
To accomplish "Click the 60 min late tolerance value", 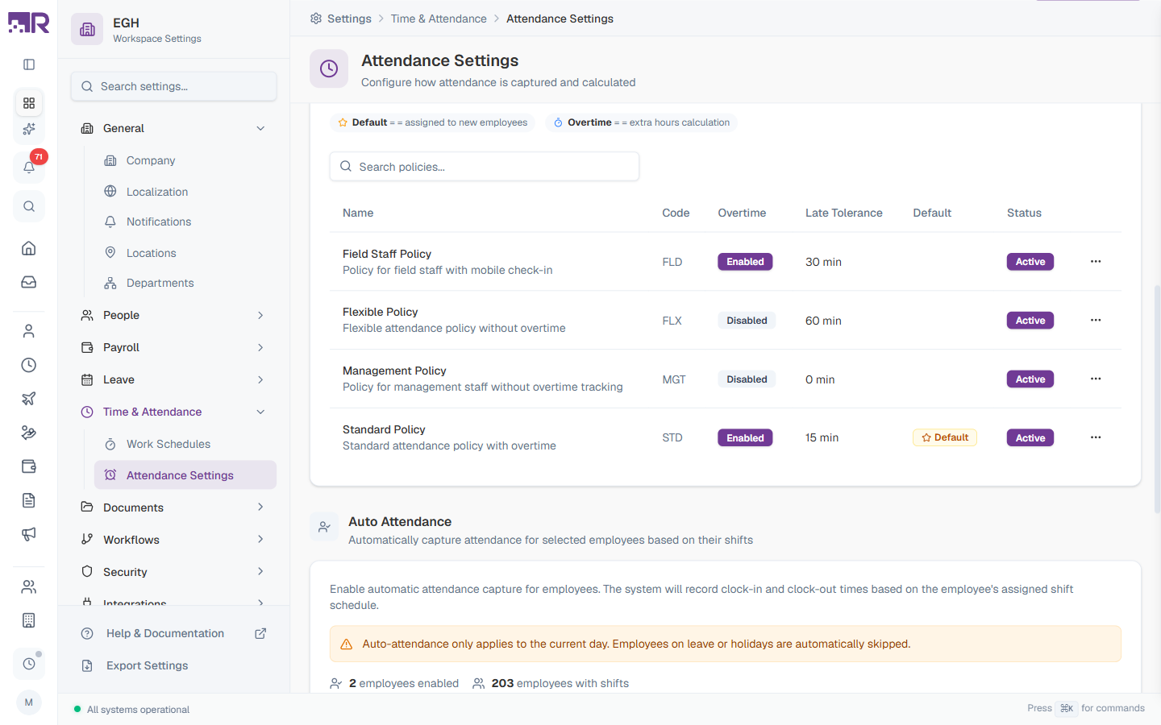I will (x=823, y=321).
